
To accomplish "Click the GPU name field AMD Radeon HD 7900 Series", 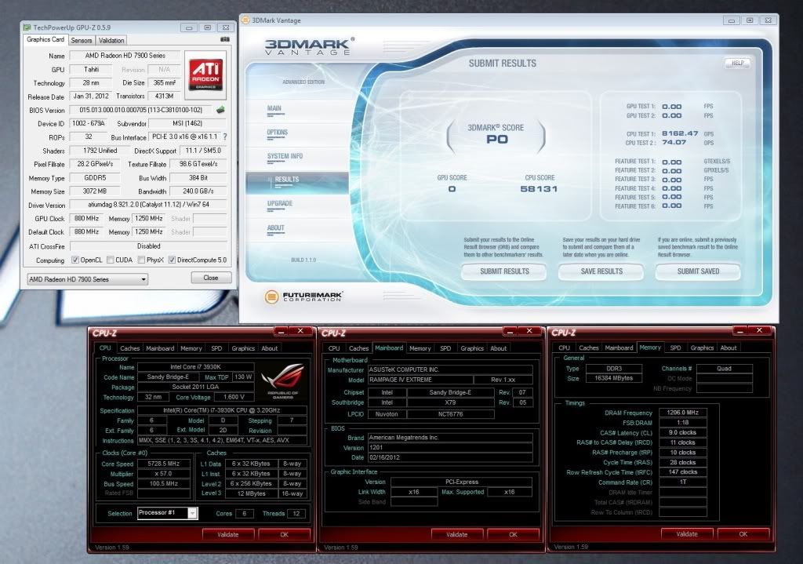I will [x=125, y=56].
